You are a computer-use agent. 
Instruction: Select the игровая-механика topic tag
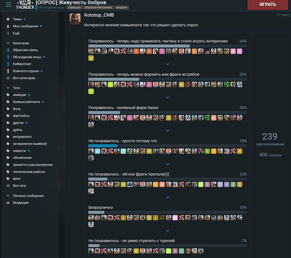point(98,8)
